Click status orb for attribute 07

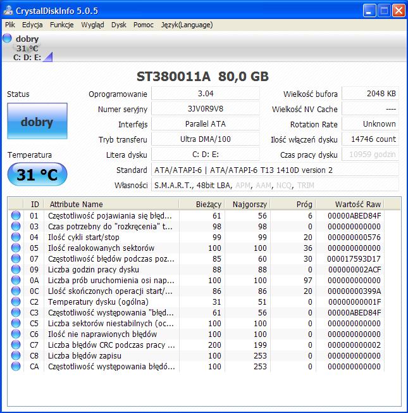[x=16, y=258]
